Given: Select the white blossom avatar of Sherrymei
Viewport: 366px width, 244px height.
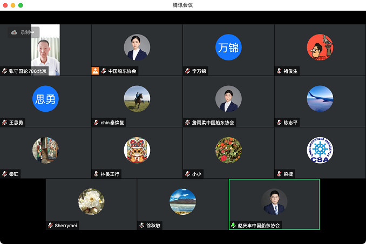Looking at the screenshot, I should tap(91, 202).
